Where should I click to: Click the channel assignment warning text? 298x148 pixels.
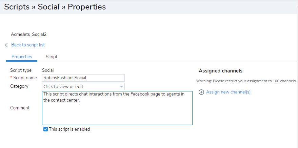(247, 81)
